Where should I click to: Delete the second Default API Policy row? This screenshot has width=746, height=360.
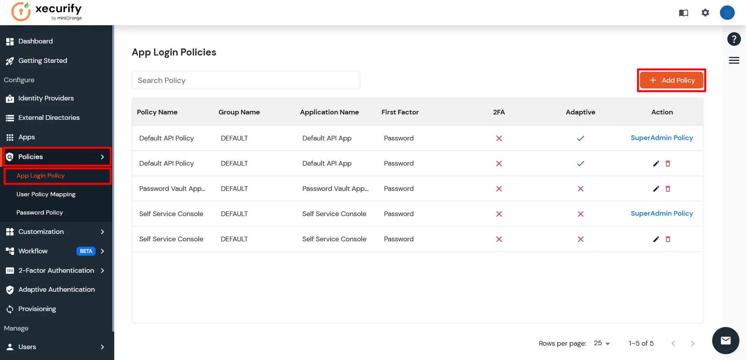pos(668,163)
